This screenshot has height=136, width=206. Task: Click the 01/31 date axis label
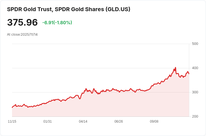(x=48, y=122)
